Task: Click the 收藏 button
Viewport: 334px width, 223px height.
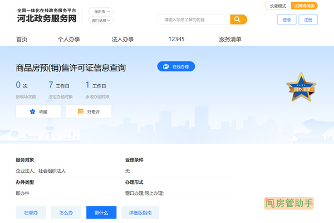Action: [x=38, y=111]
